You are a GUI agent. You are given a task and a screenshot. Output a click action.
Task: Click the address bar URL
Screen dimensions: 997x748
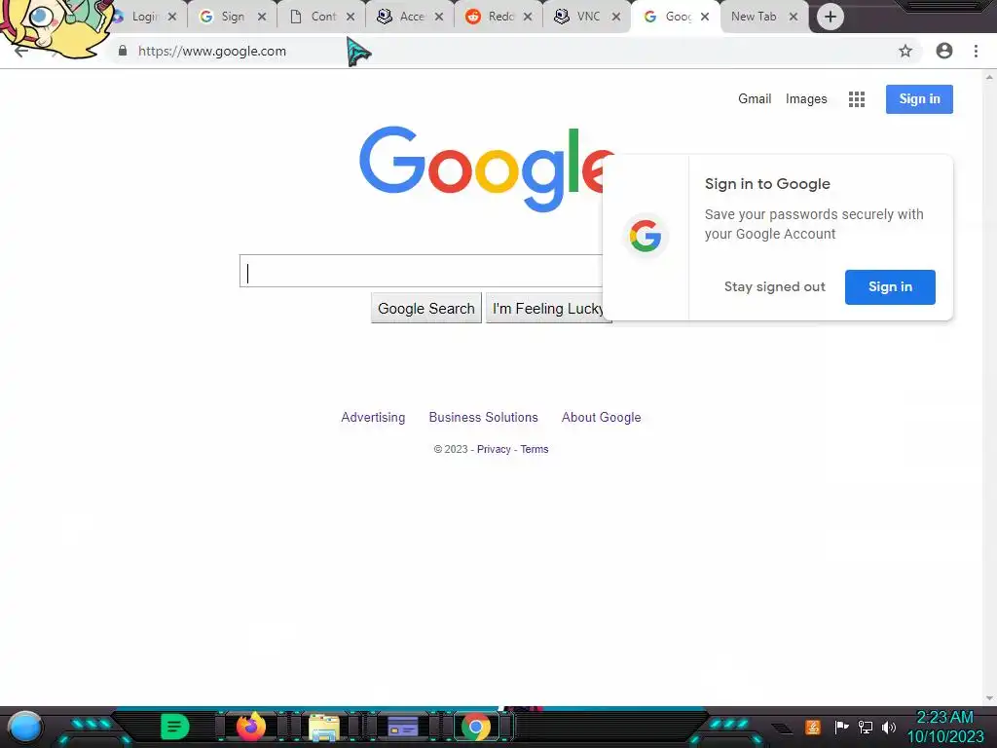point(212,51)
